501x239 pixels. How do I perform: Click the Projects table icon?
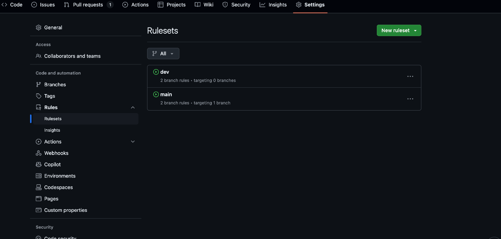click(160, 5)
